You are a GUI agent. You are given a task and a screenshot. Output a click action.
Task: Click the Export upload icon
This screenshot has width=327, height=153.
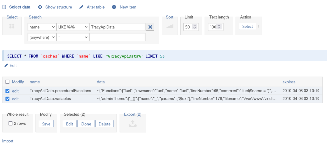tap(132, 123)
